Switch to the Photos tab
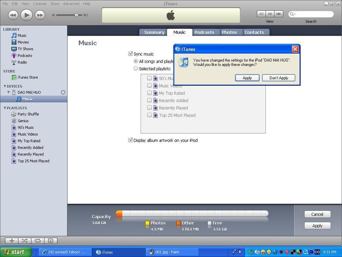Viewport: 342px width, 257px height. [229, 33]
